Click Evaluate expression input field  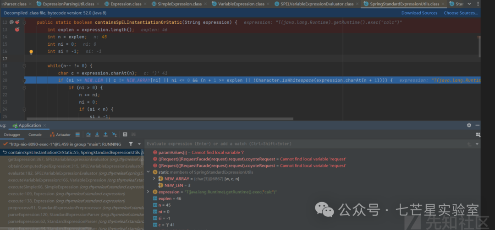pyautogui.click(x=305, y=144)
